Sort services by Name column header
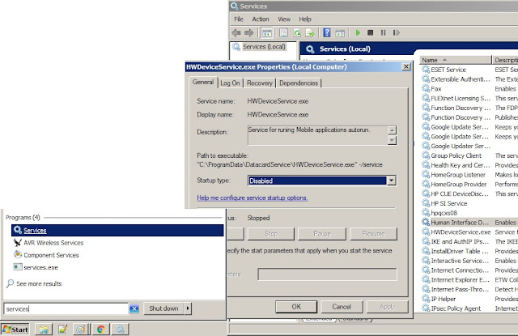Image resolution: width=518 pixels, height=336 pixels. pyautogui.click(x=456, y=60)
